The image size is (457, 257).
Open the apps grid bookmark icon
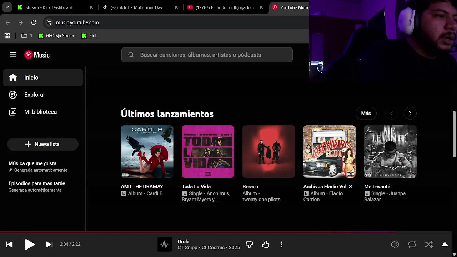(x=7, y=36)
